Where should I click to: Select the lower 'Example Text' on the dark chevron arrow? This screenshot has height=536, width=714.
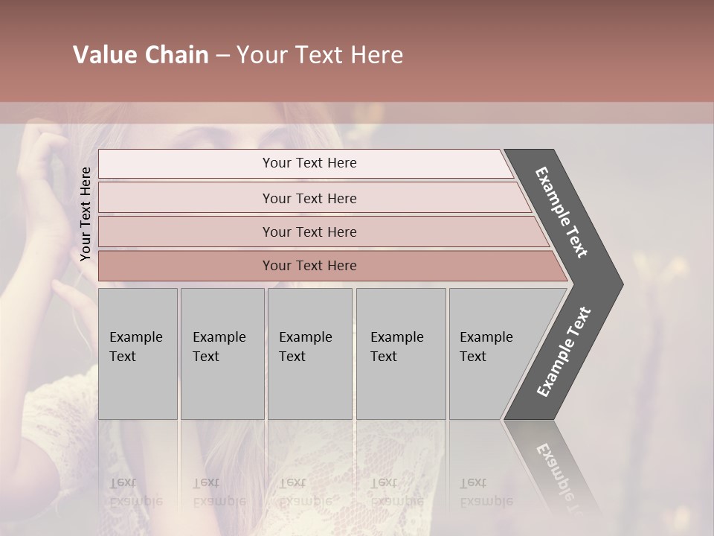pos(564,352)
